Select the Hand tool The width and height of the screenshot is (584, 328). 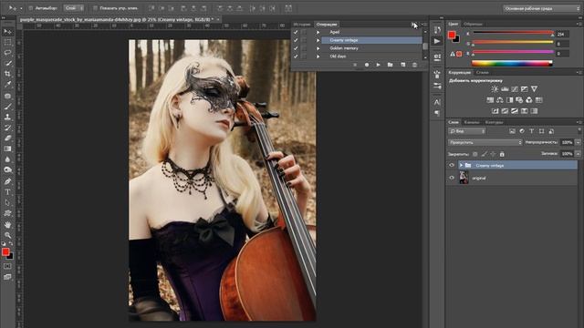7,225
